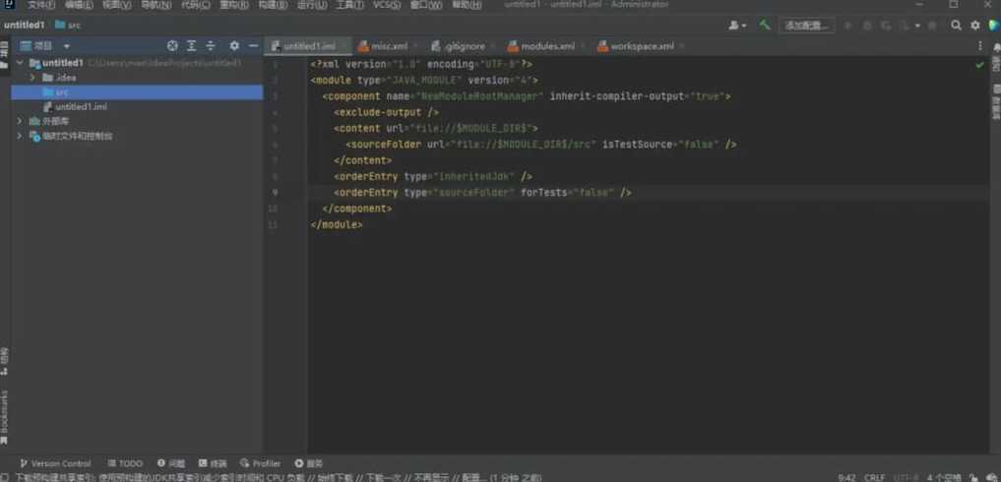This screenshot has height=482, width=1001.
Task: Open the 导航(N) menu
Action: [x=156, y=5]
